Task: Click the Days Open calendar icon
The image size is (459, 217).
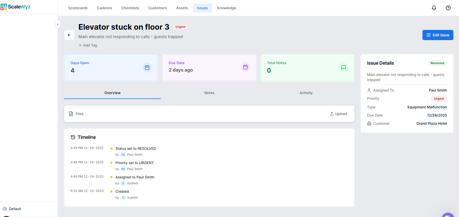Action: (x=147, y=67)
